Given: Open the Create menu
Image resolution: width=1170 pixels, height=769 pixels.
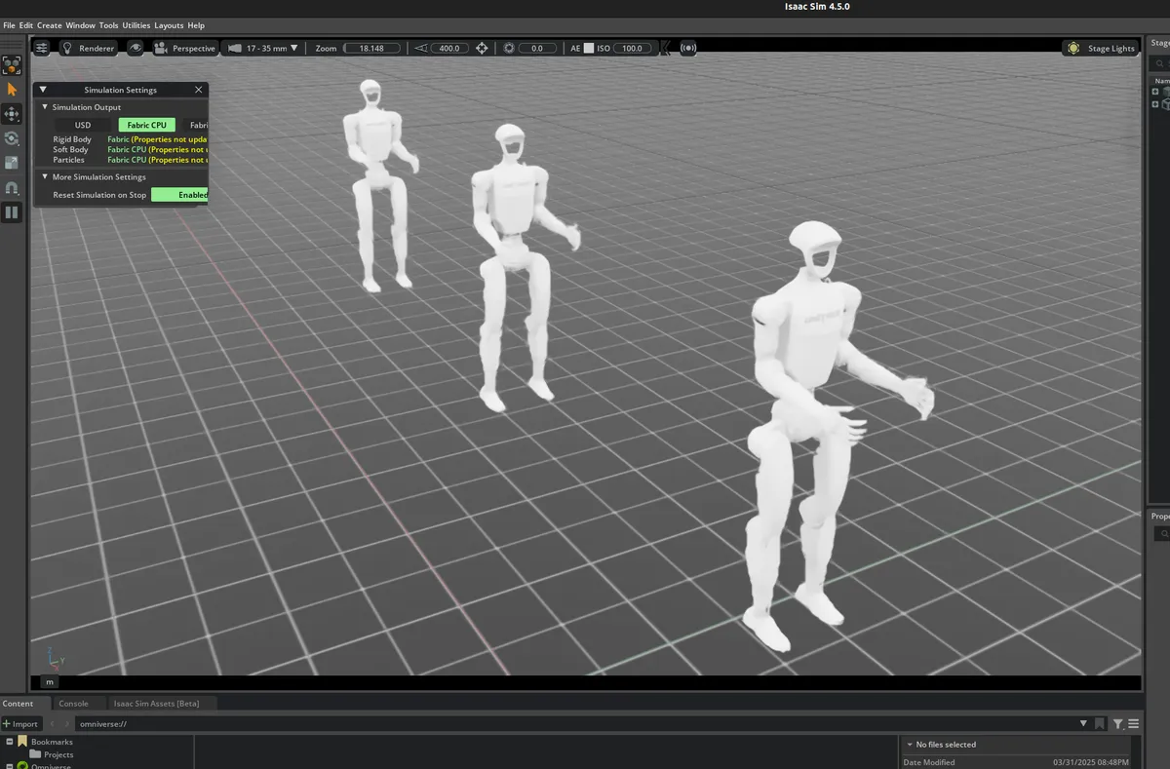Looking at the screenshot, I should click(x=50, y=25).
